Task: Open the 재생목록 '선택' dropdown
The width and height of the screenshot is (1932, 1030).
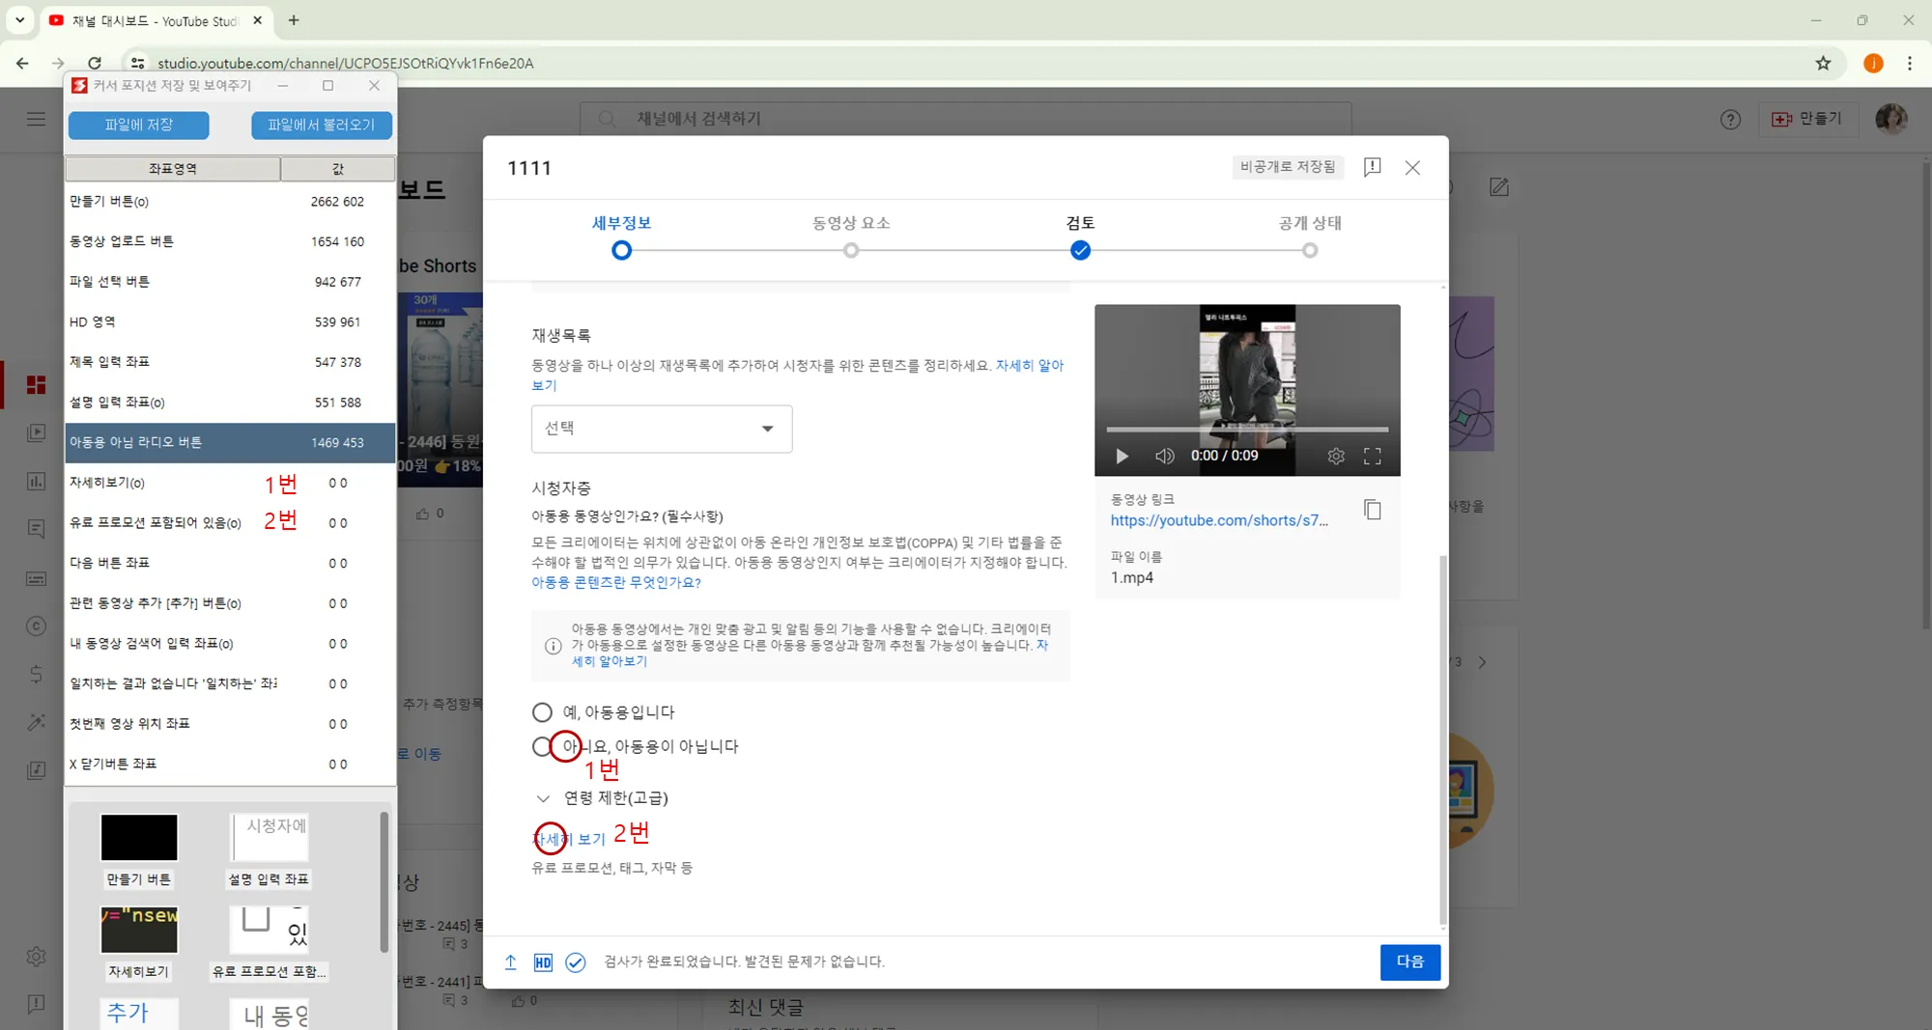Action: pos(662,429)
